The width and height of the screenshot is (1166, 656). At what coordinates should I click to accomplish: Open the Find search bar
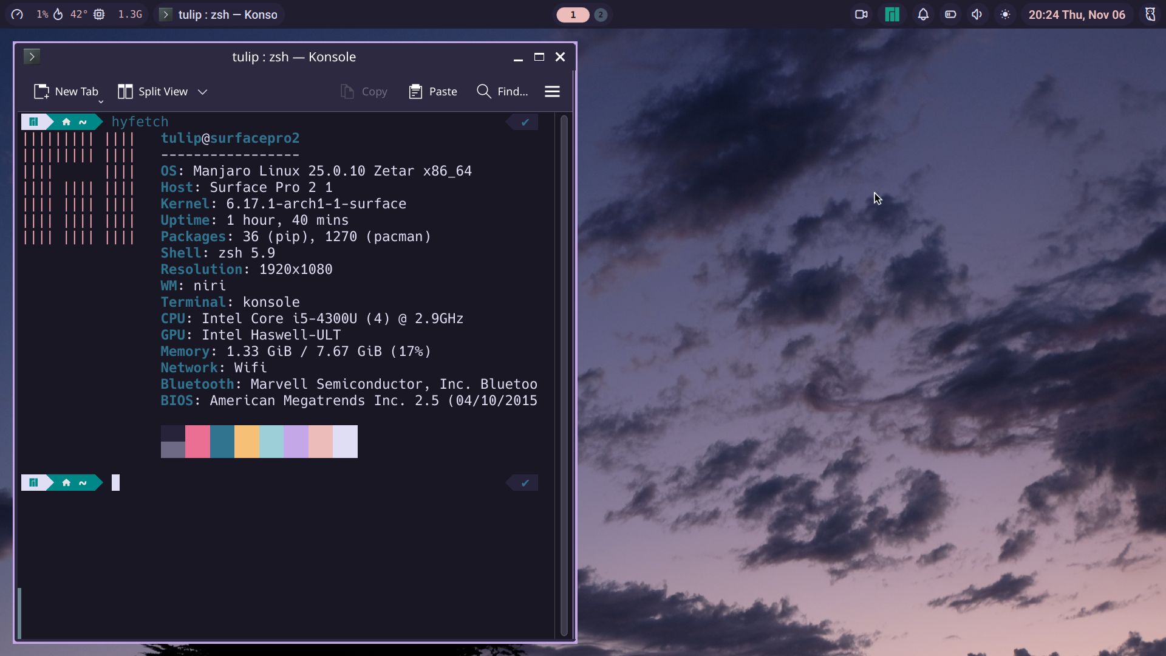click(x=502, y=92)
